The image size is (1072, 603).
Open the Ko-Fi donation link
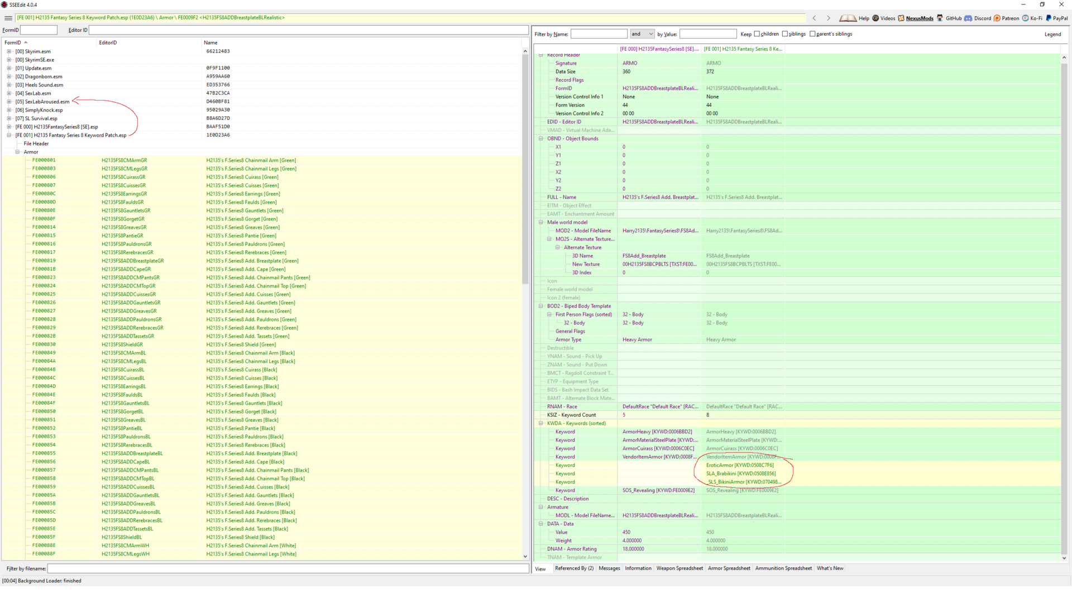point(1032,18)
